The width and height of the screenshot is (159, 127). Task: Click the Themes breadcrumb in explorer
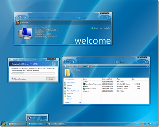[x=98, y=62]
